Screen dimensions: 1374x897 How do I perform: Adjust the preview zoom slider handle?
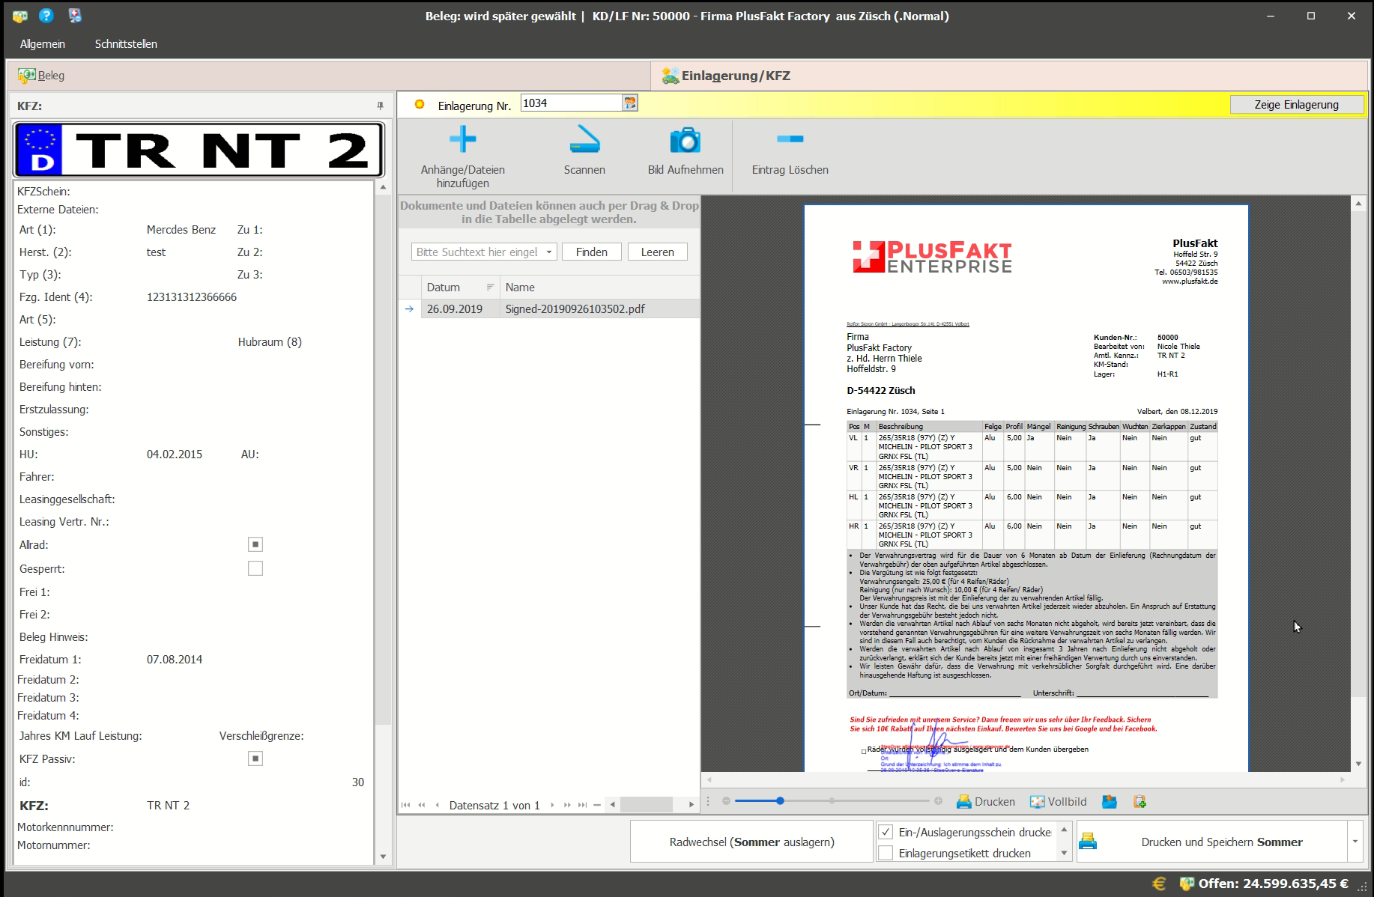point(780,800)
